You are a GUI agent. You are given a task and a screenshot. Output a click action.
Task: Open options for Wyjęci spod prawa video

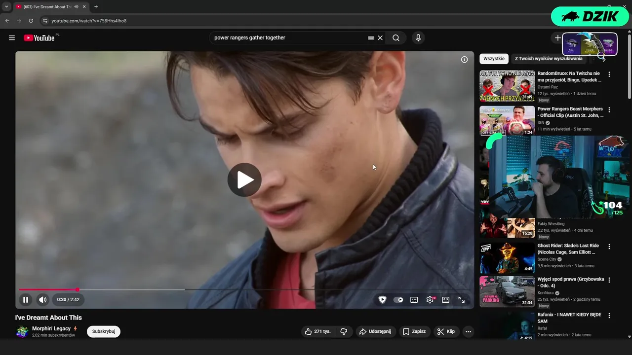(x=609, y=280)
